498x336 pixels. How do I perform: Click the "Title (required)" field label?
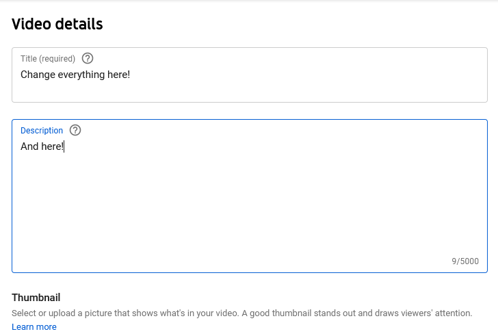click(48, 59)
